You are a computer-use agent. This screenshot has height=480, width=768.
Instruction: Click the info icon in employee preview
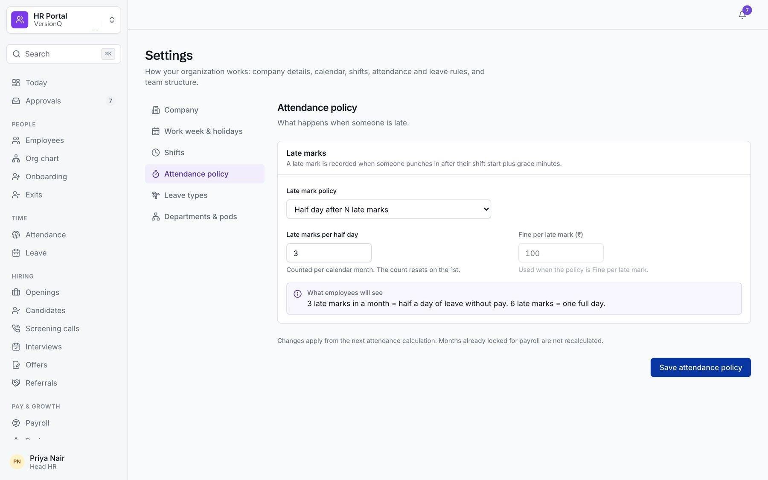click(297, 294)
